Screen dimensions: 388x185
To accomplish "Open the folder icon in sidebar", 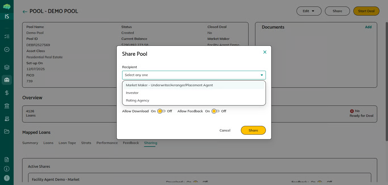I will coord(7,131).
